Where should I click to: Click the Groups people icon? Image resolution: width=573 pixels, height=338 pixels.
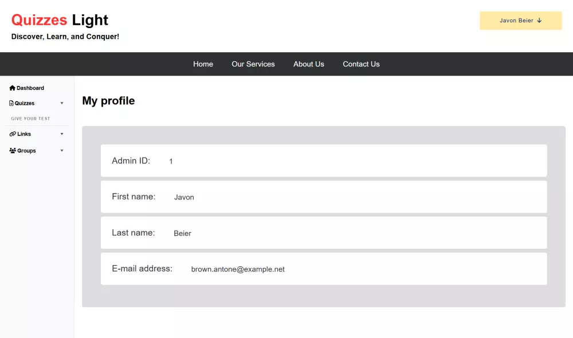click(x=11, y=150)
